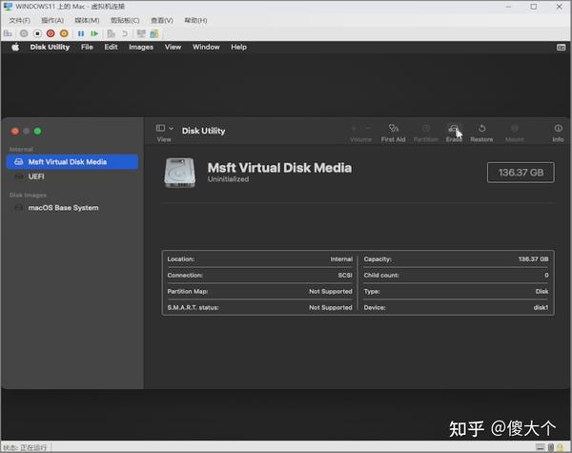Click the lock icon in the status bar
This screenshot has width=572, height=453.
click(560, 447)
